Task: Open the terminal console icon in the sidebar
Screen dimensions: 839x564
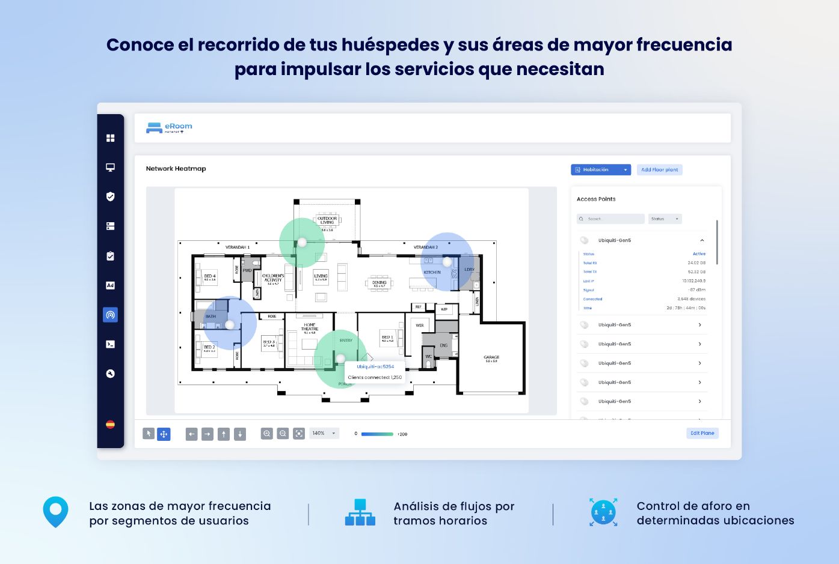Action: pos(111,344)
